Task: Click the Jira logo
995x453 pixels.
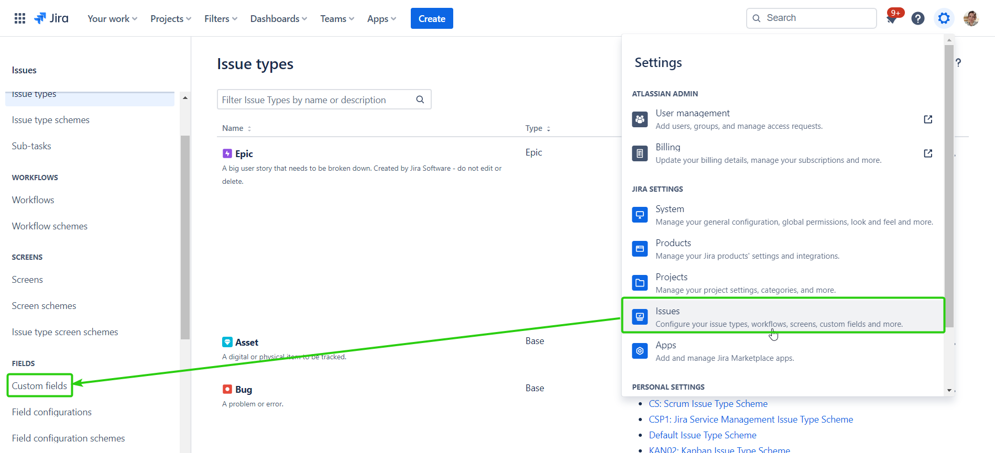Action: pos(52,18)
